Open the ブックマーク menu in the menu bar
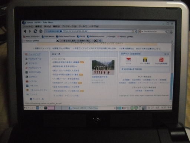Screen dimensions: 190x143 click(x=69, y=26)
